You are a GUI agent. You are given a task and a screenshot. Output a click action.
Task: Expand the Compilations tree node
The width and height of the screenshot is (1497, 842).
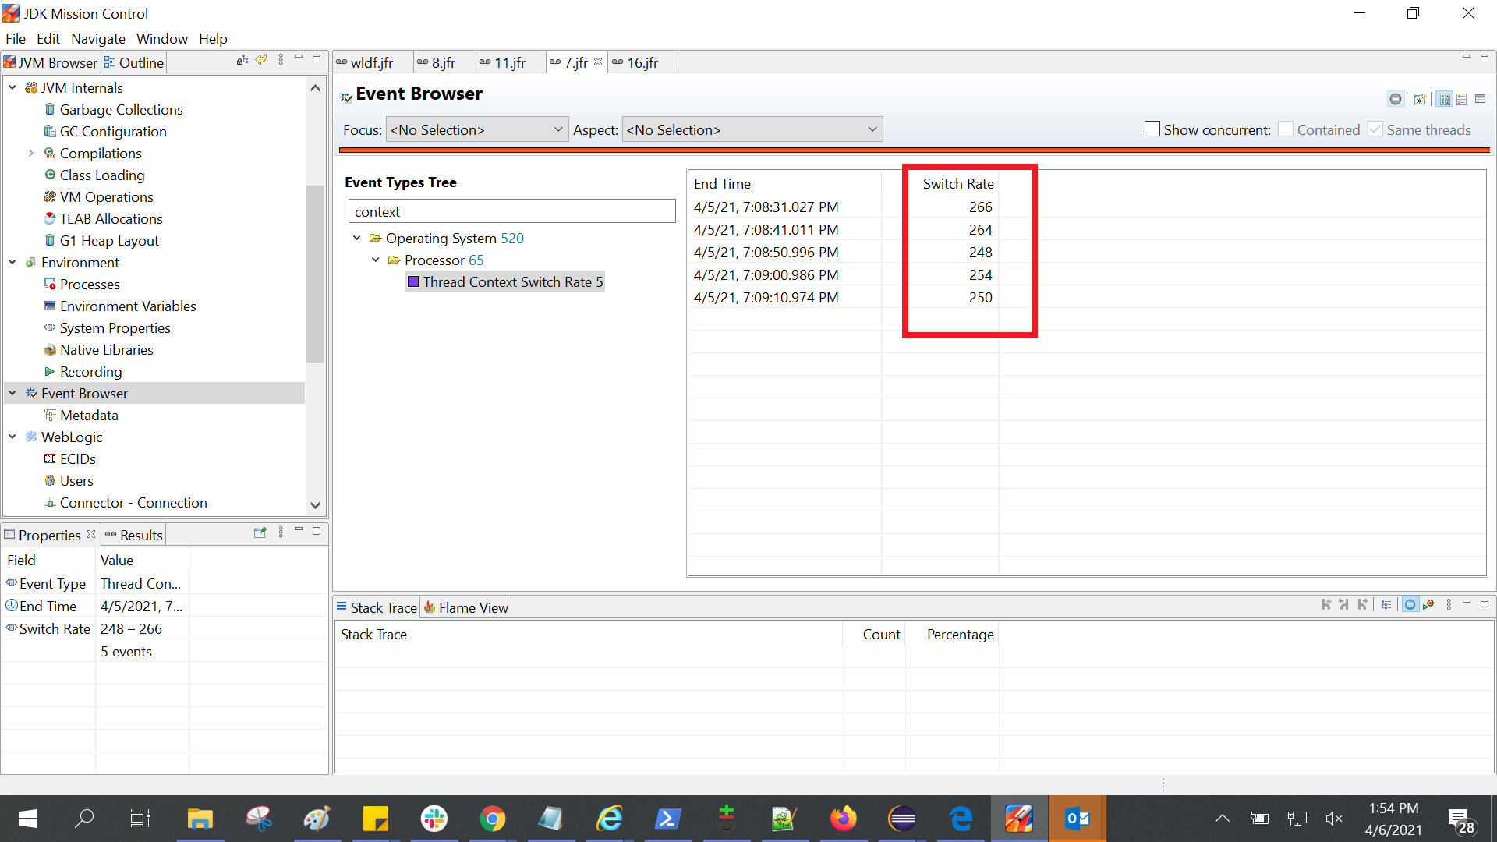31,154
